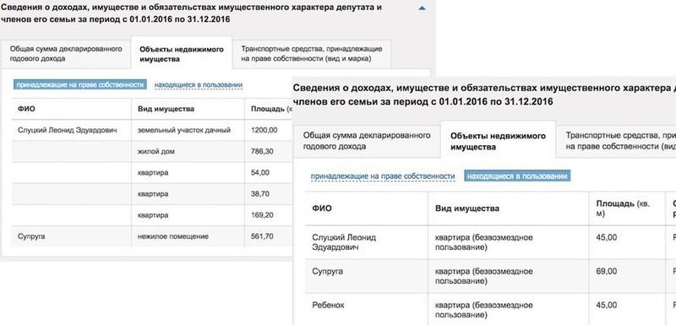Click 'ФИО' column header in back window
This screenshot has width=676, height=325.
pyautogui.click(x=27, y=109)
